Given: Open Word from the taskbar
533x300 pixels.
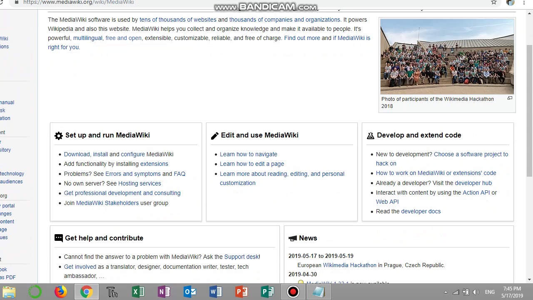Looking at the screenshot, I should pyautogui.click(x=215, y=292).
